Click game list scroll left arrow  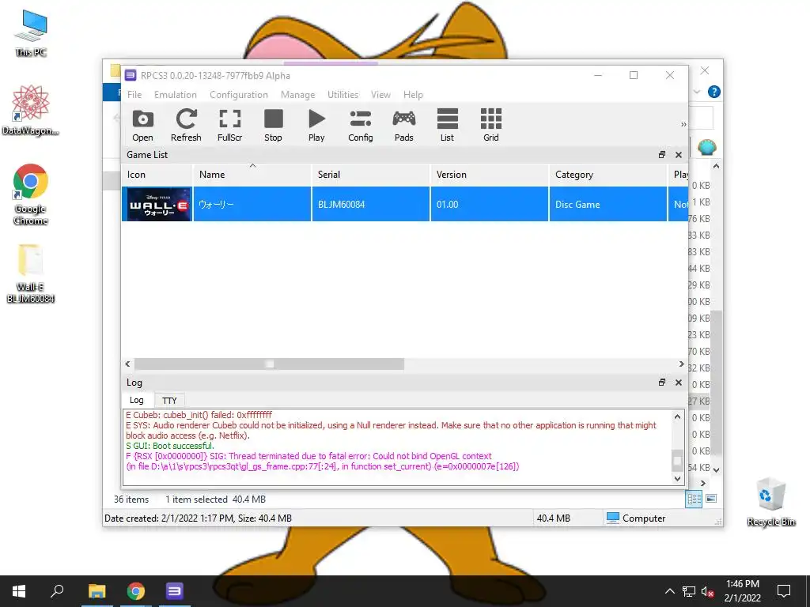127,364
